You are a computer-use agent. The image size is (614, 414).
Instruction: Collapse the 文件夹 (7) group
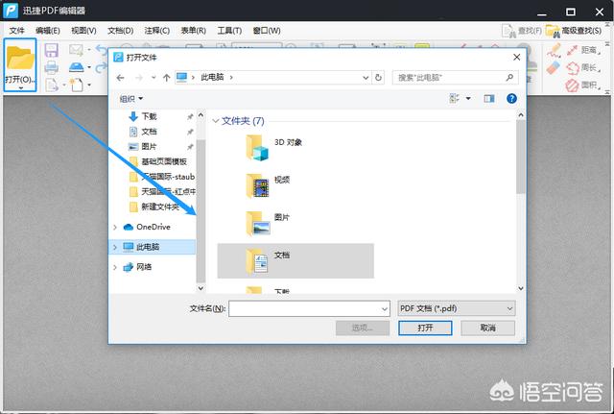click(x=214, y=122)
